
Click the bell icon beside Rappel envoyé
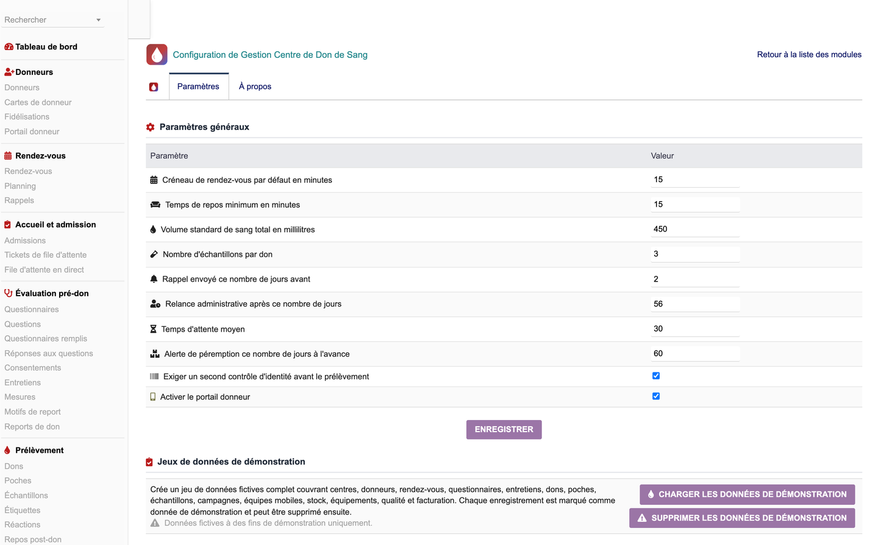point(154,279)
